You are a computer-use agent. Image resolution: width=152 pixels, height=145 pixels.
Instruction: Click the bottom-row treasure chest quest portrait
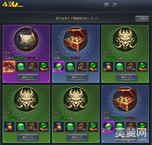coord(125,99)
